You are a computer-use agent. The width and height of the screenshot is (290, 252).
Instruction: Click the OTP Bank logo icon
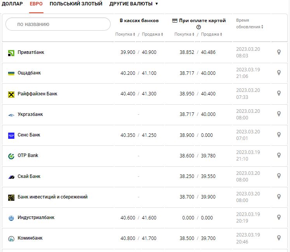[x=11, y=156]
